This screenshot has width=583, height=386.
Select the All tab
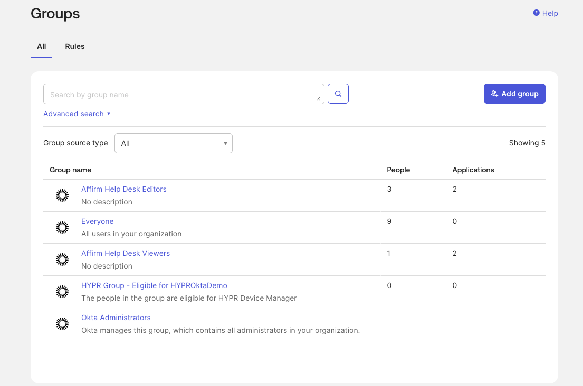pyautogui.click(x=41, y=46)
